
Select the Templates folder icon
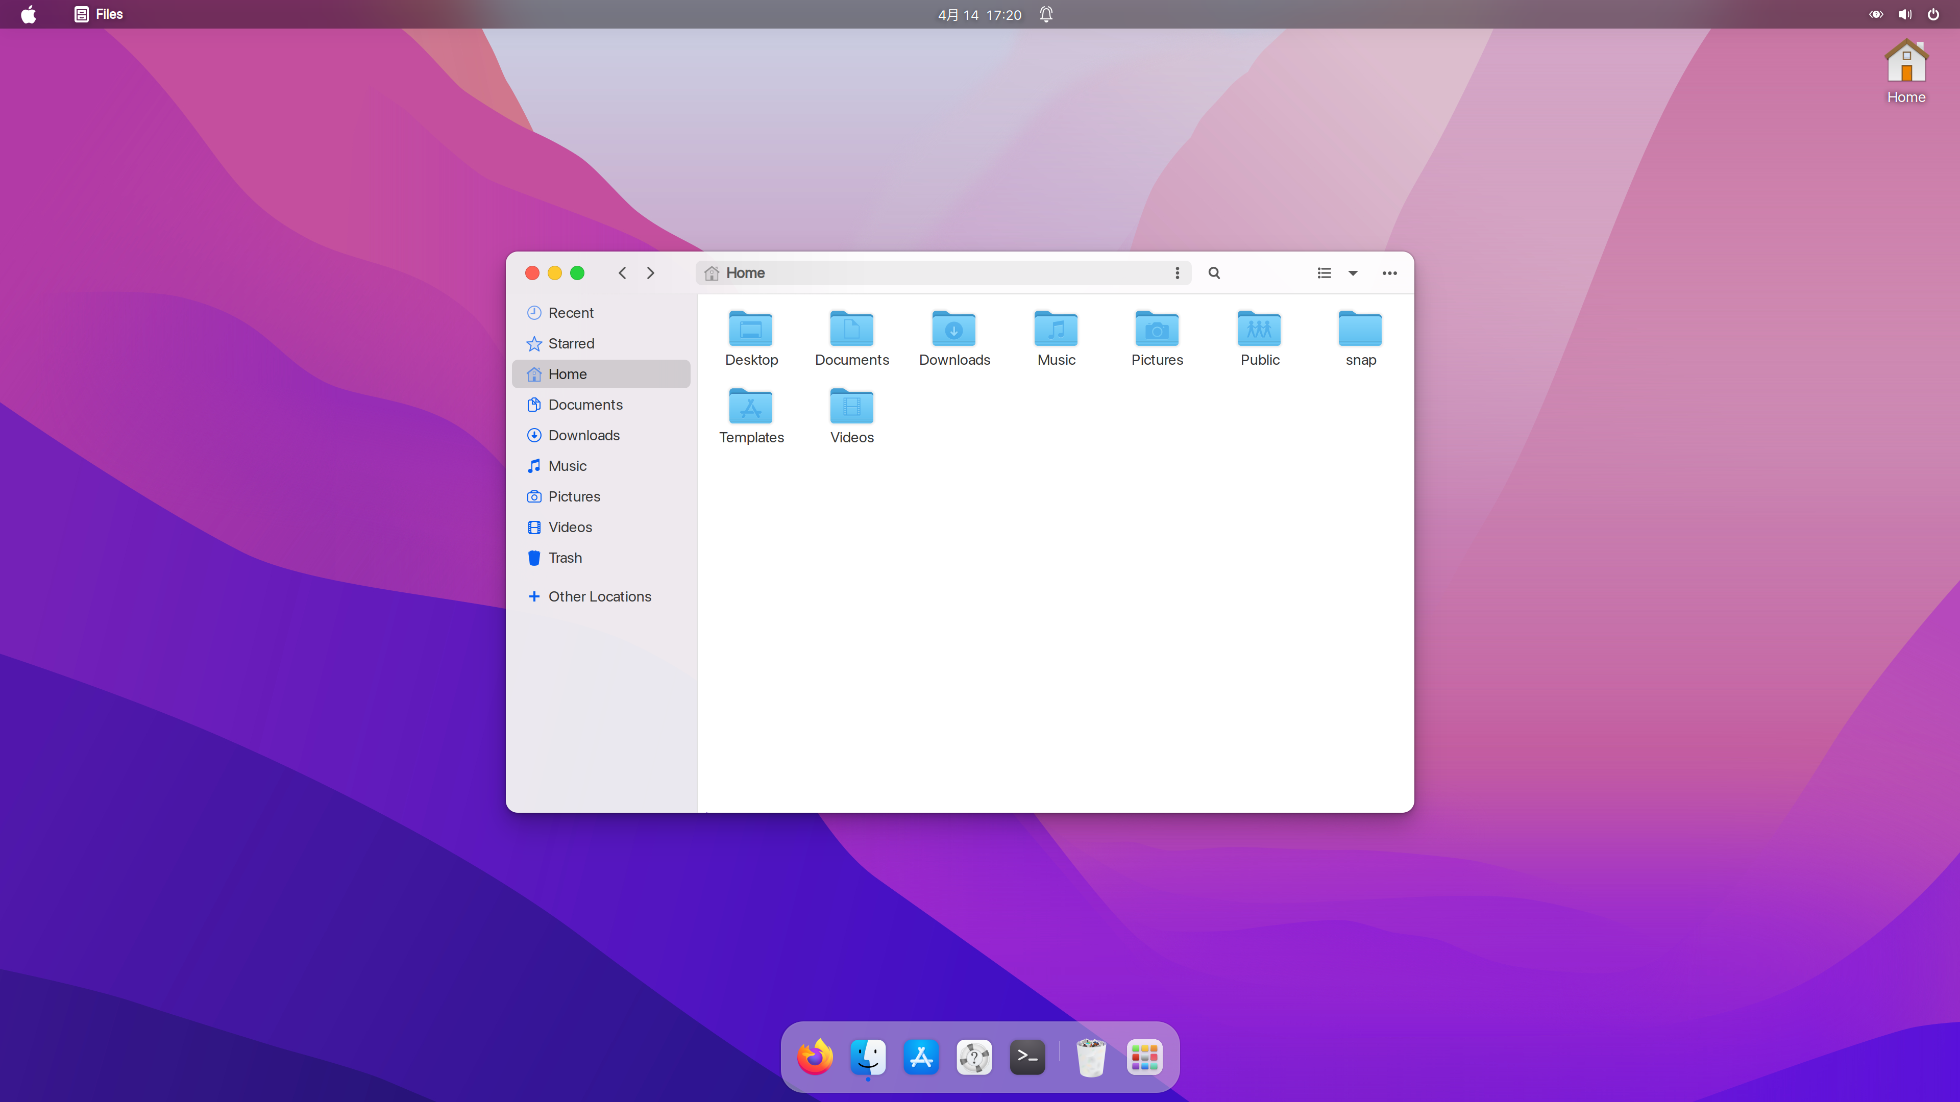(751, 408)
